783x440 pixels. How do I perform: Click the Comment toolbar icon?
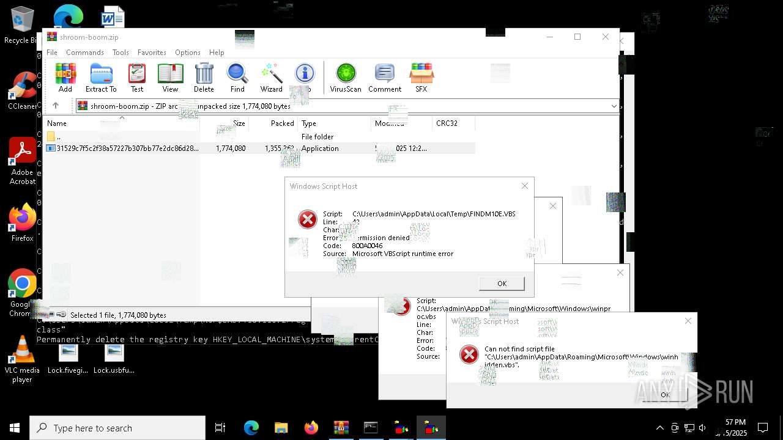(385, 78)
